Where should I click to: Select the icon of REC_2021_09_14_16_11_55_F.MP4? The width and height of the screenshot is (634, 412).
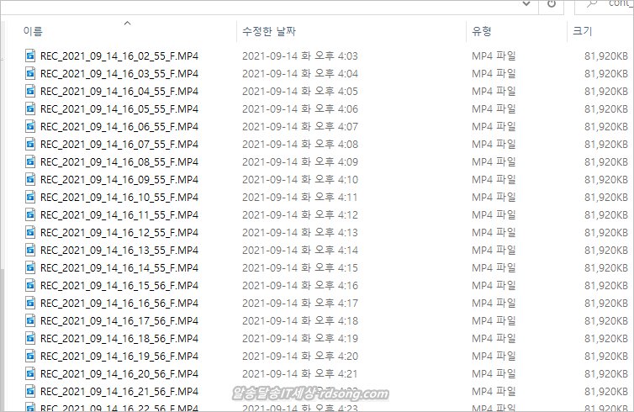coord(30,214)
